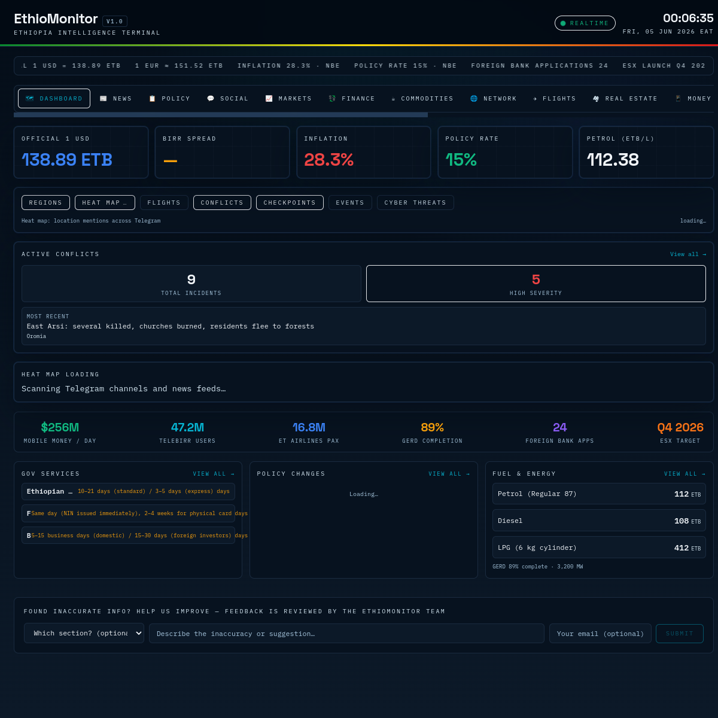Image resolution: width=718 pixels, height=718 pixels.
Task: Click the nav horizontal scrollbar
Action: (221, 114)
